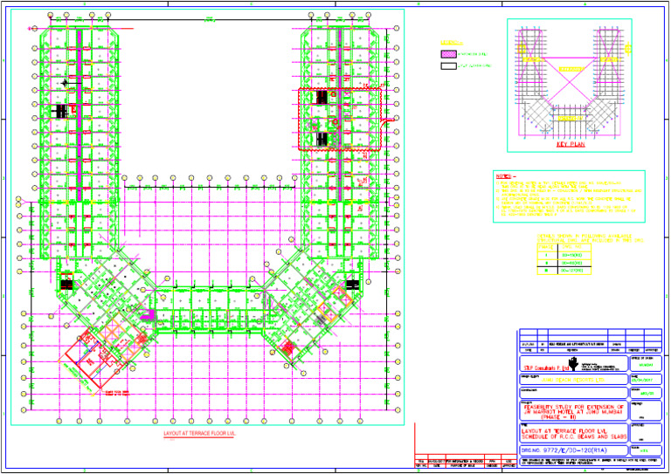Click the STUP Consultants P. Ltd name
The height and width of the screenshot is (474, 671).
pyautogui.click(x=545, y=368)
